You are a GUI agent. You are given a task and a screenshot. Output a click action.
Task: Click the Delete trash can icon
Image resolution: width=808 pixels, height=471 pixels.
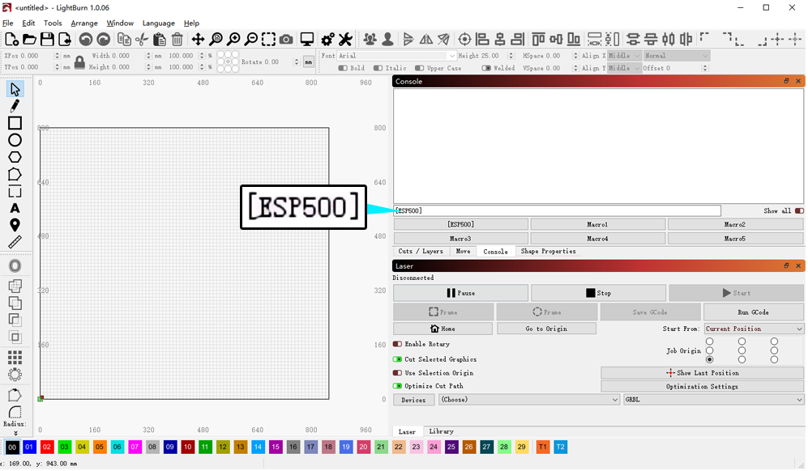tap(177, 39)
